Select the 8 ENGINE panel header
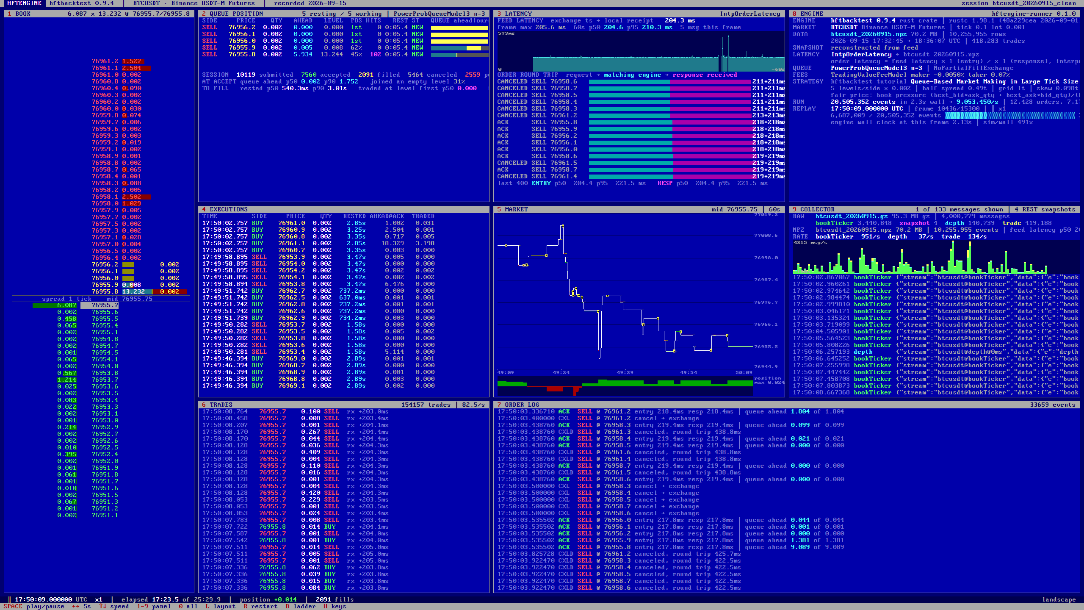This screenshot has height=610, width=1084. pos(934,14)
